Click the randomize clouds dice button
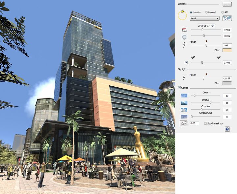Image resolution: width=237 pixels, height=194 pixels. point(184,123)
